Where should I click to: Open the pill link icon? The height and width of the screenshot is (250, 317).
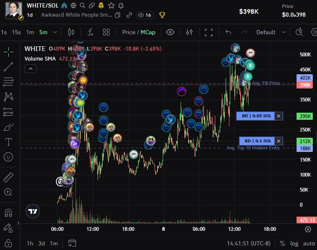[x=92, y=5]
